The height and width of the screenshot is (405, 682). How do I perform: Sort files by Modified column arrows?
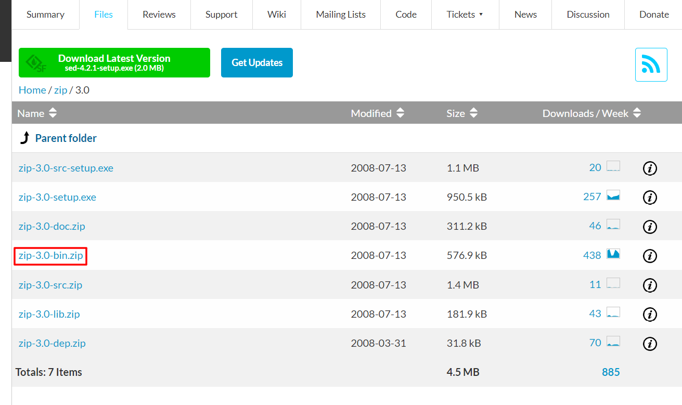pos(400,113)
